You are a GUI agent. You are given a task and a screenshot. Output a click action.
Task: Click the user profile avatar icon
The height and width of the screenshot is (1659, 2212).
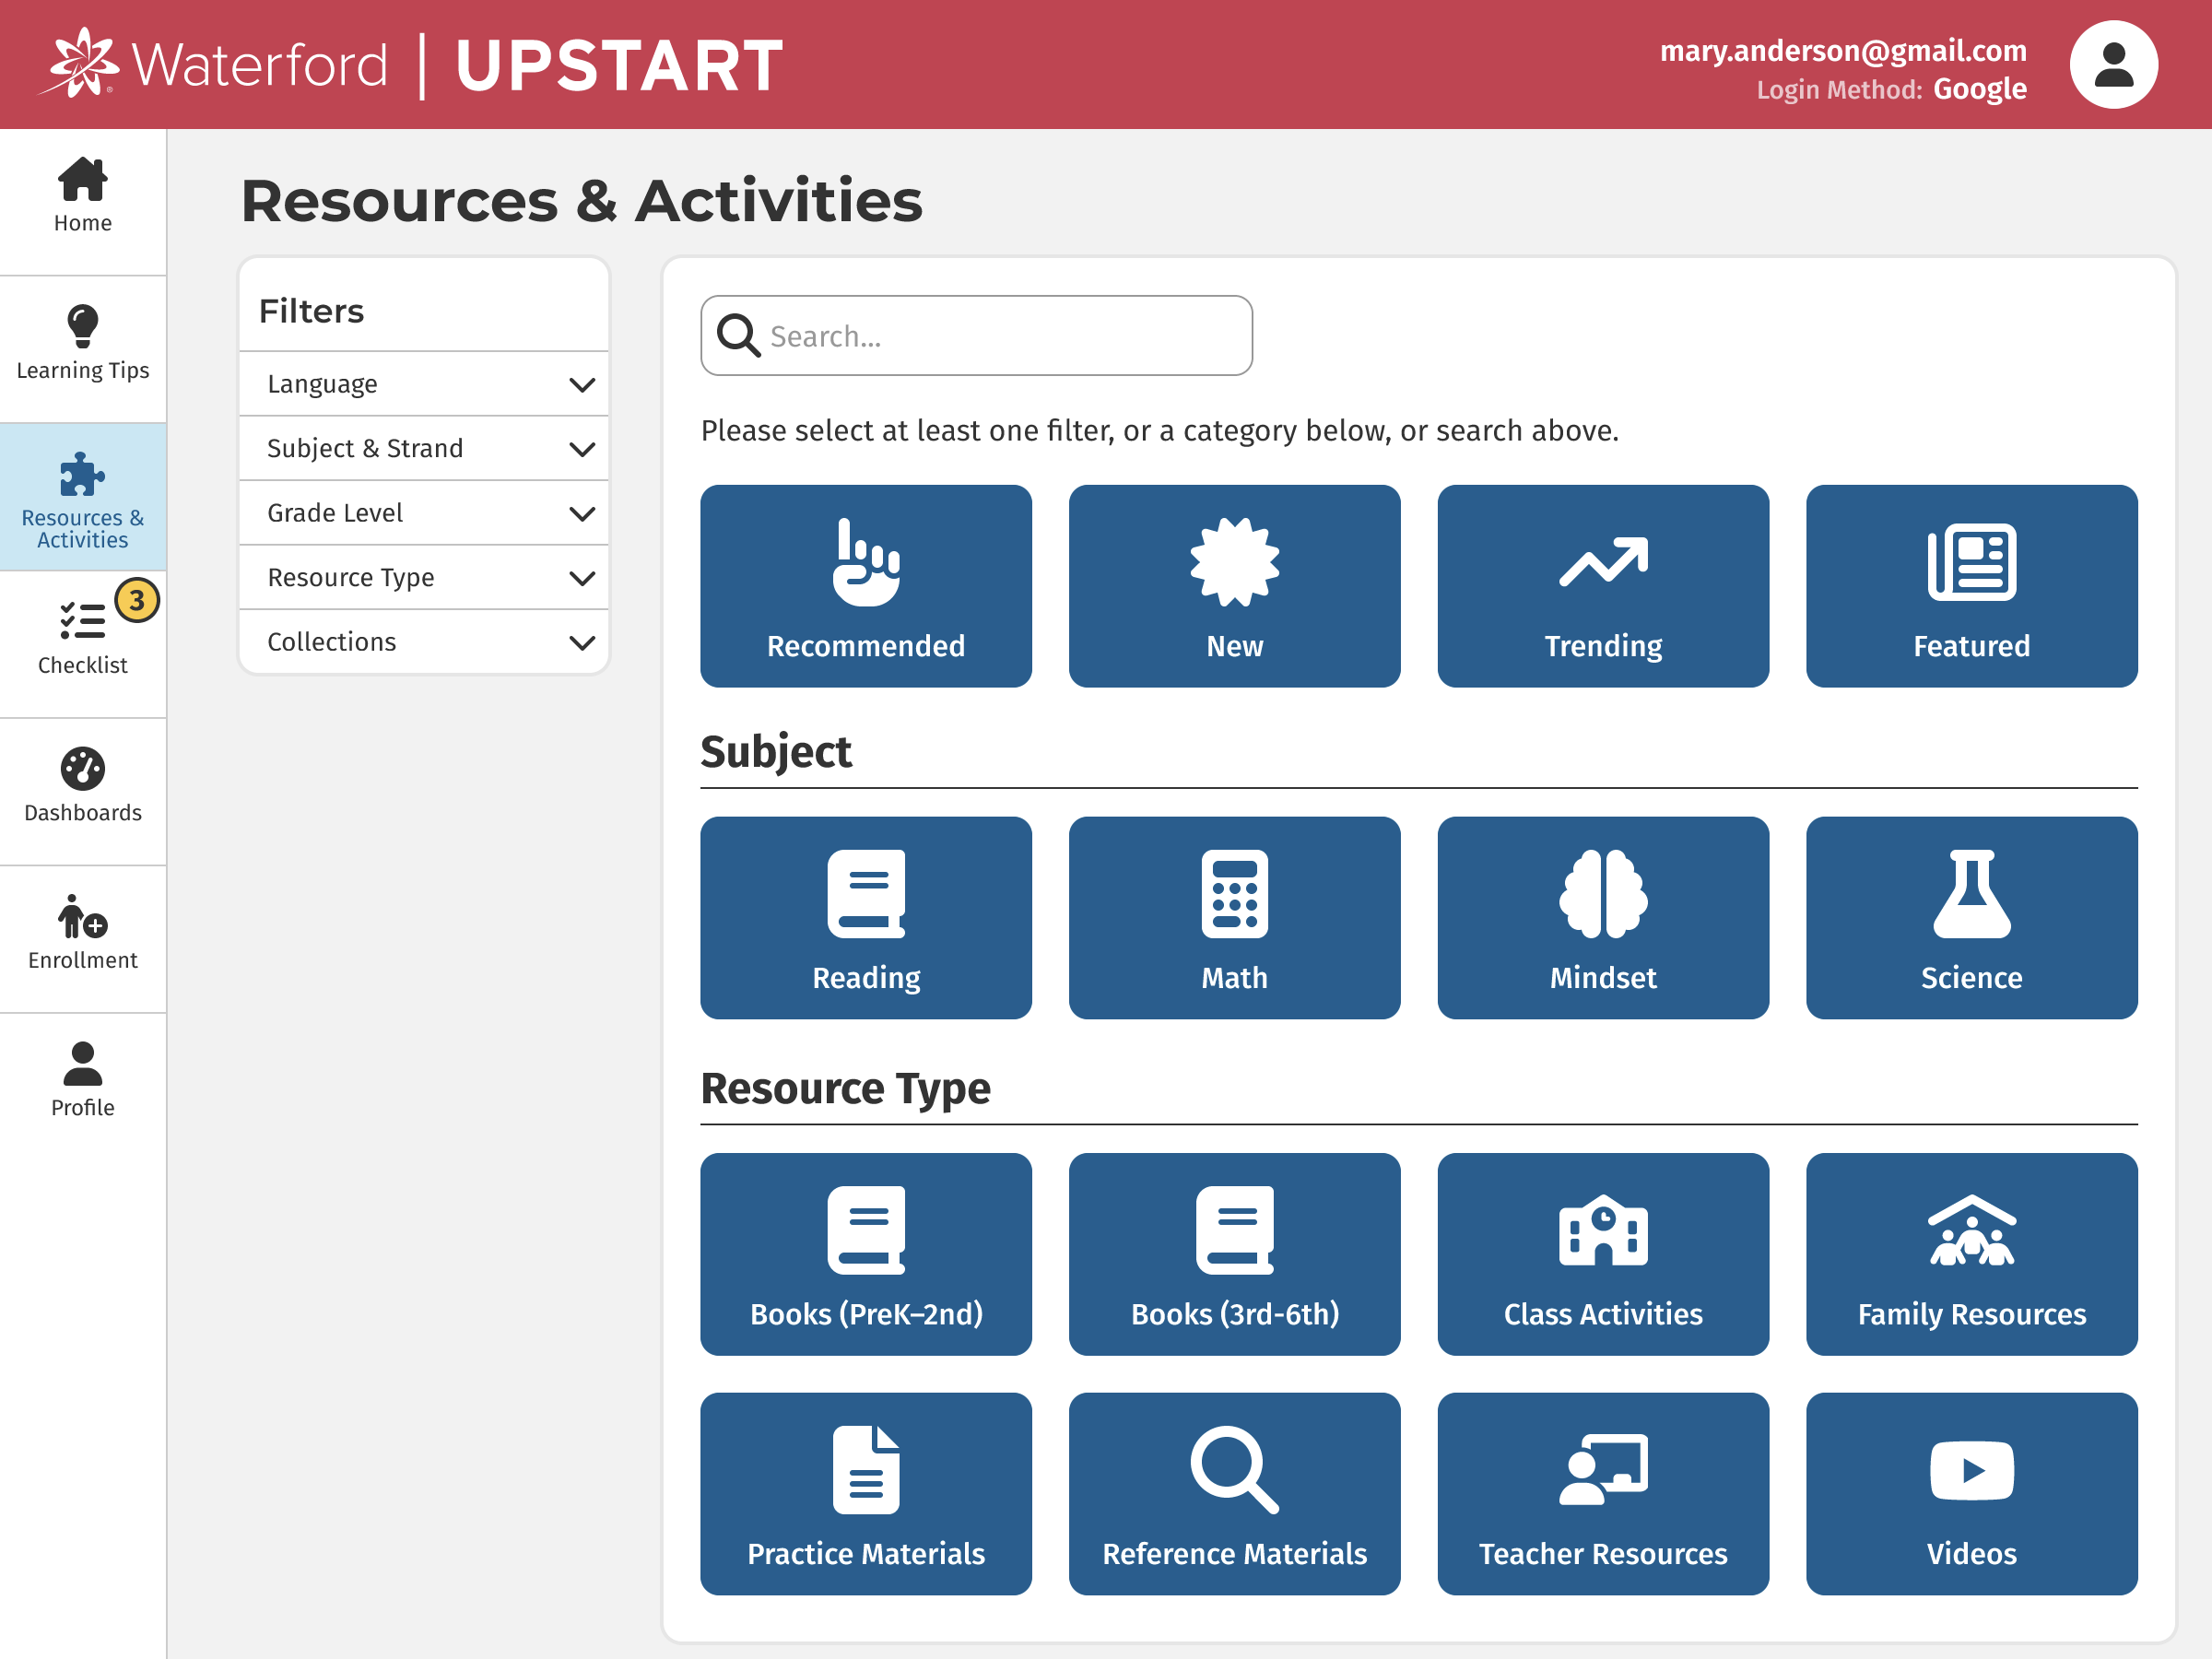point(2112,65)
